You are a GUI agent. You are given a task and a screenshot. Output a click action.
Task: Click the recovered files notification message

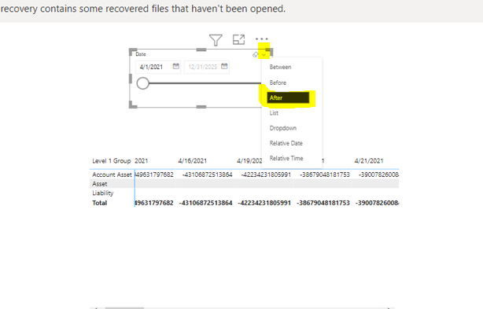143,9
